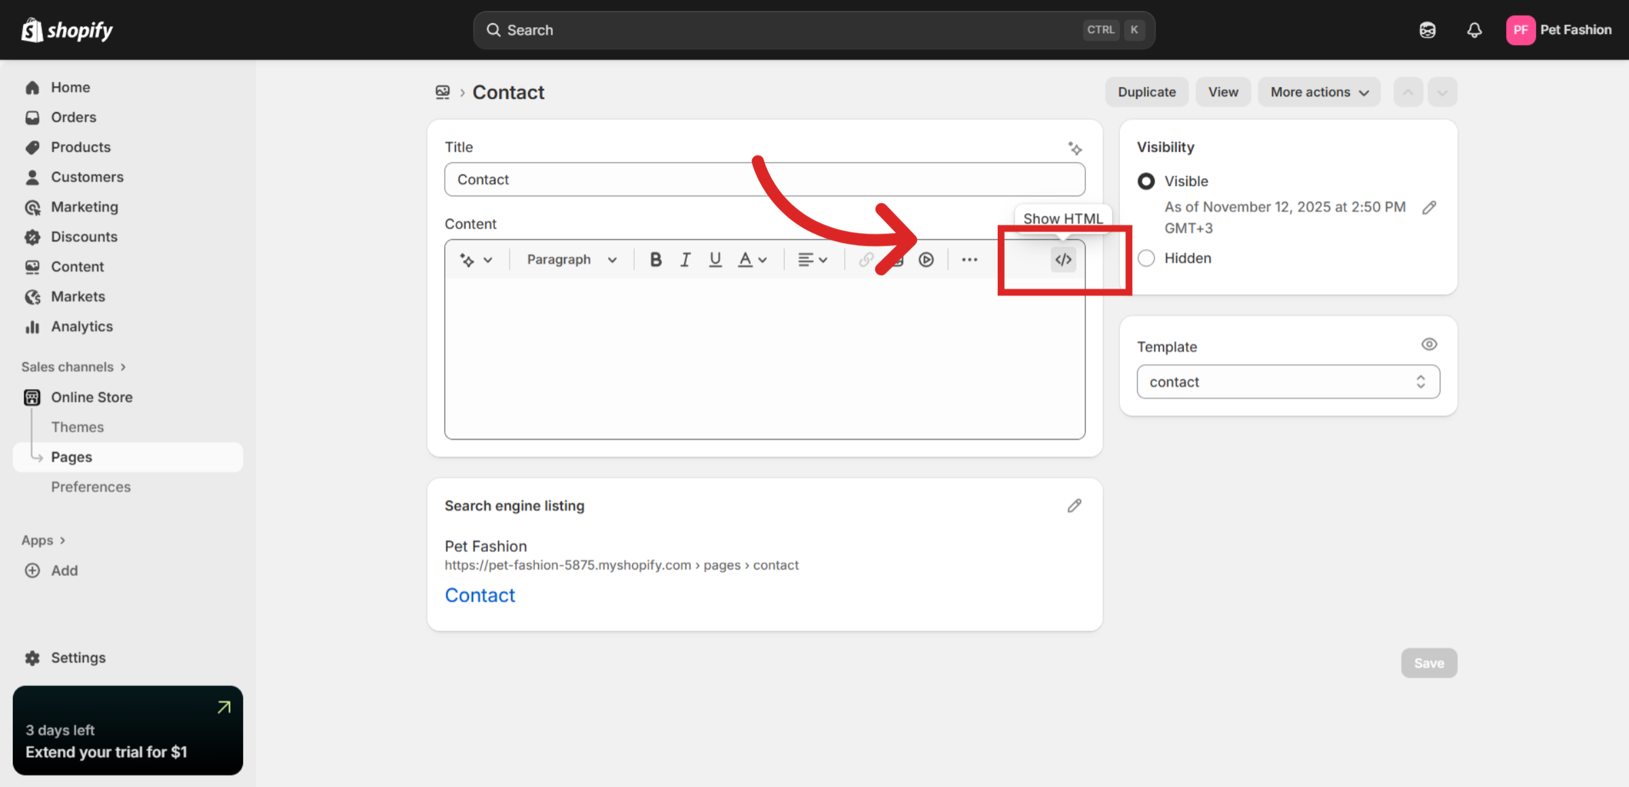Open the More actions menu
Image resolution: width=1629 pixels, height=787 pixels.
coord(1318,92)
